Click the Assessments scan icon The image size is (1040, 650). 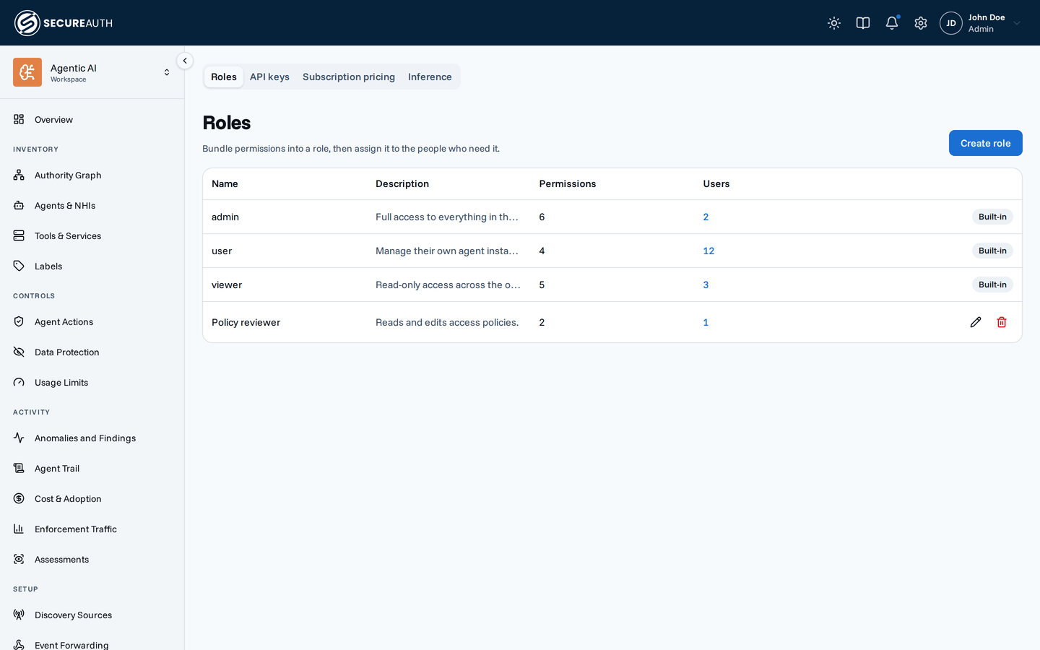tap(19, 559)
